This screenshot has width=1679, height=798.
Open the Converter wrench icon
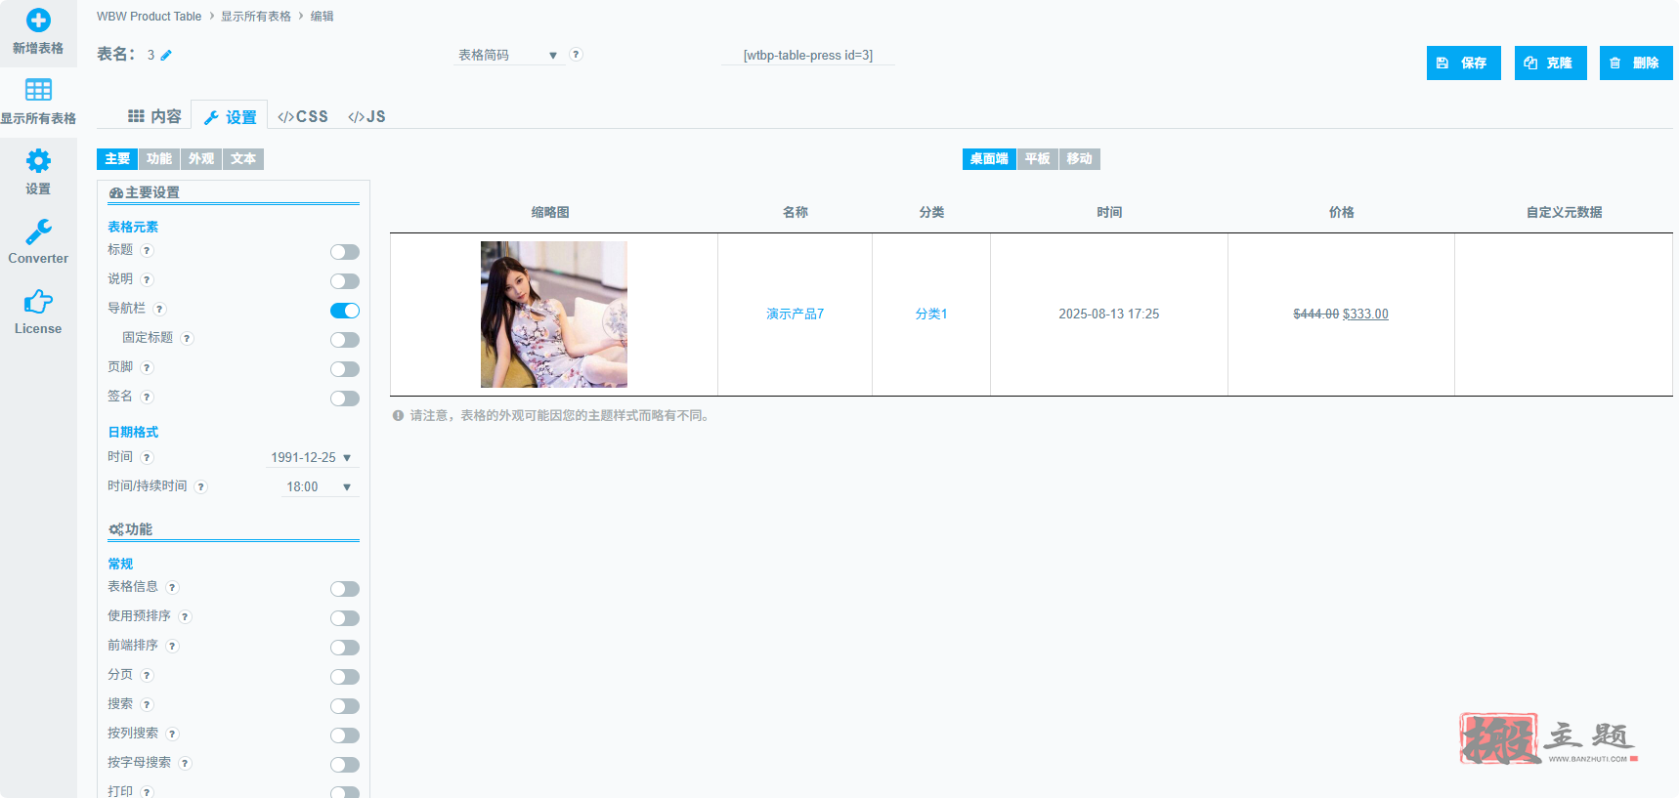(x=38, y=231)
